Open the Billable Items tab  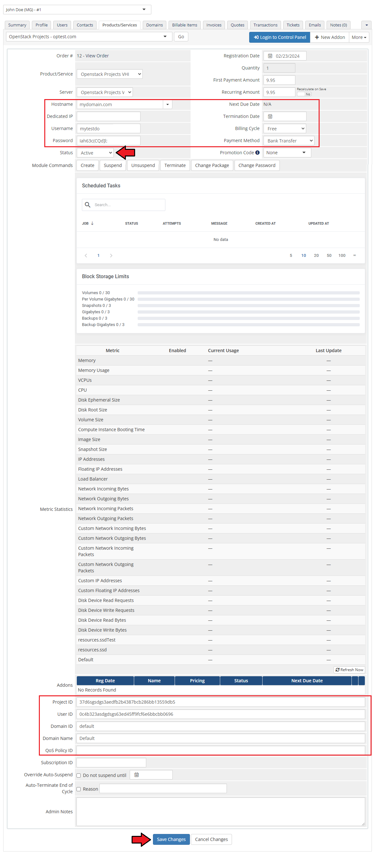[184, 25]
